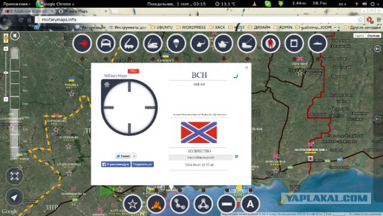Close the ВСН popup dialog
This screenshot has width=383, height=216.
(x=247, y=68)
